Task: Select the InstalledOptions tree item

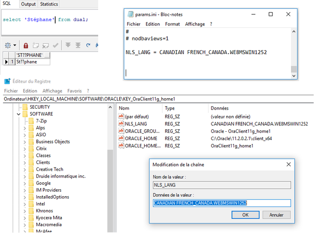Action: [x=52, y=197]
